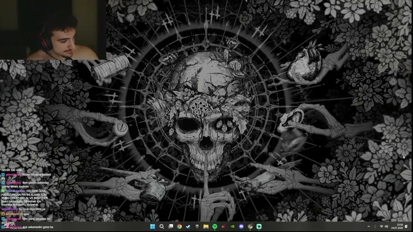Open Epic Games Launcher from taskbar
Viewport: 413px width, 232px height.
tap(197, 227)
